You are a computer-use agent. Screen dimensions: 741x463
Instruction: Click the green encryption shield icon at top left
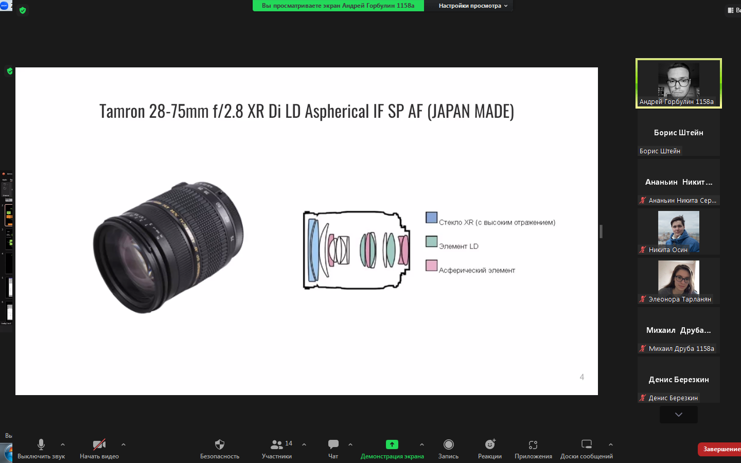coord(22,10)
